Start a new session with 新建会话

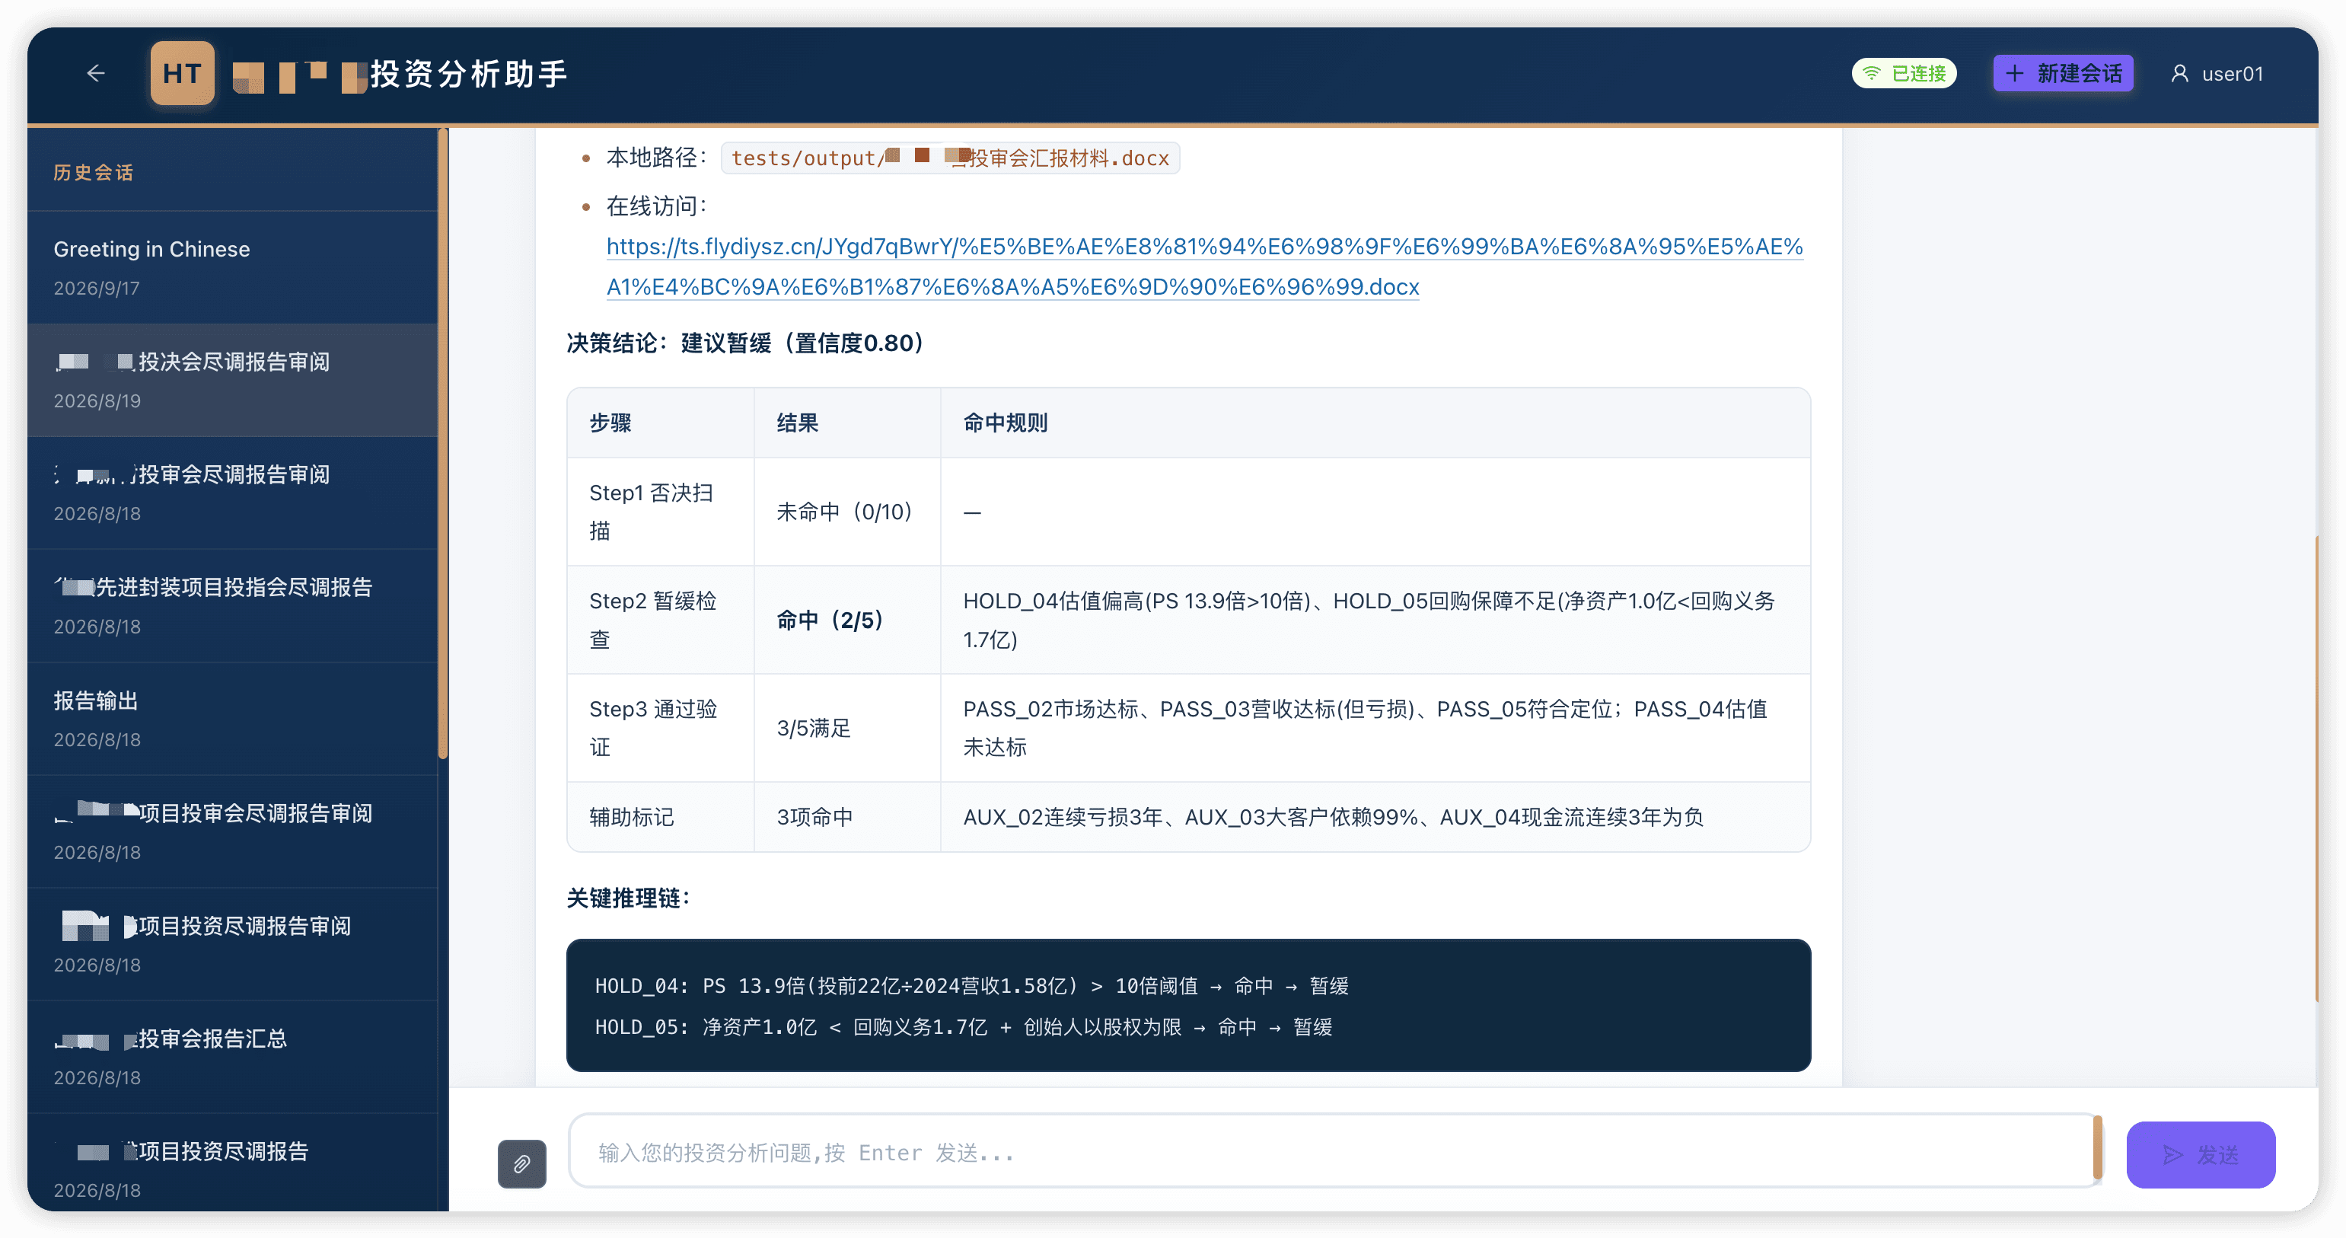(2063, 73)
